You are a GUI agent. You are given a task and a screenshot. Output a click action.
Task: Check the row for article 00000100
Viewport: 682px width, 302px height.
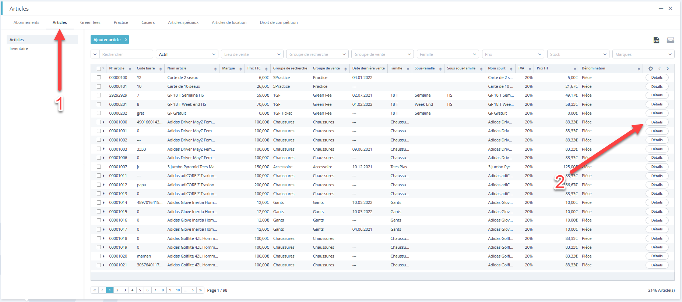[99, 78]
